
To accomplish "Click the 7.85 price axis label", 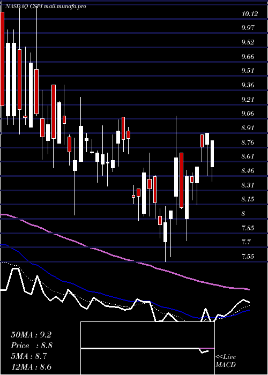I will point(249,228).
